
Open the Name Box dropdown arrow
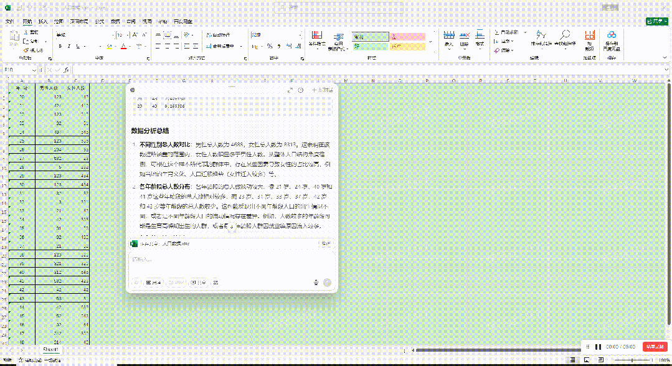34,70
